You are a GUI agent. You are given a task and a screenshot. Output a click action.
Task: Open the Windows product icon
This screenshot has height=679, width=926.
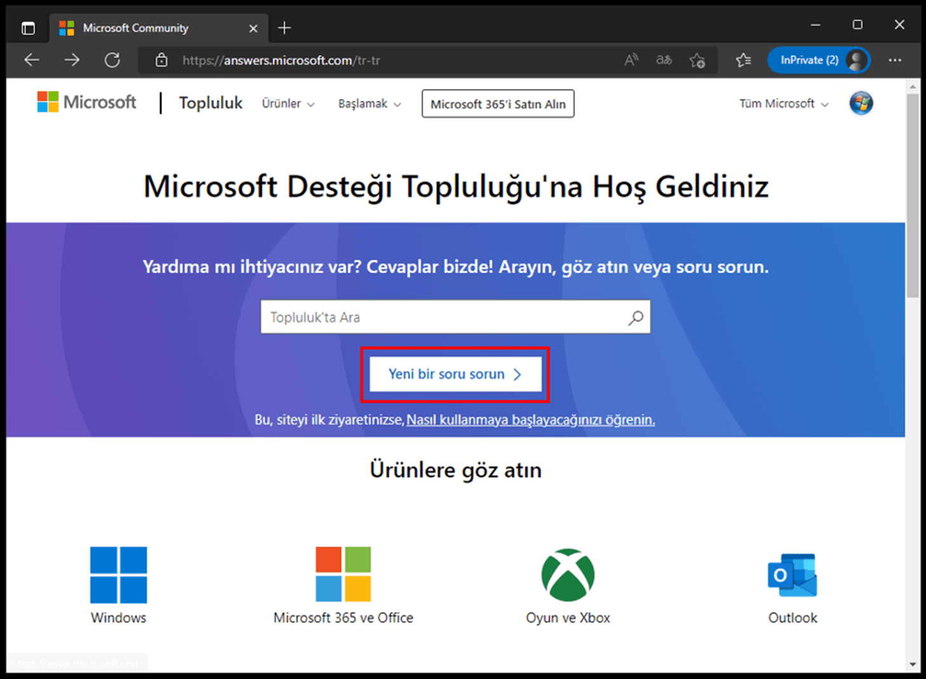click(119, 574)
